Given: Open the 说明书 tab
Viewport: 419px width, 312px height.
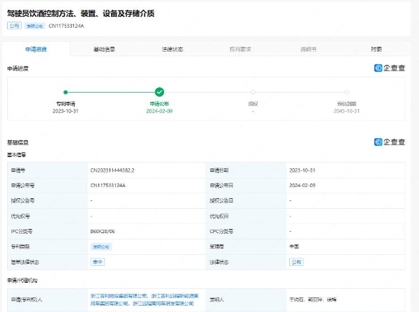Looking at the screenshot, I should pos(309,49).
